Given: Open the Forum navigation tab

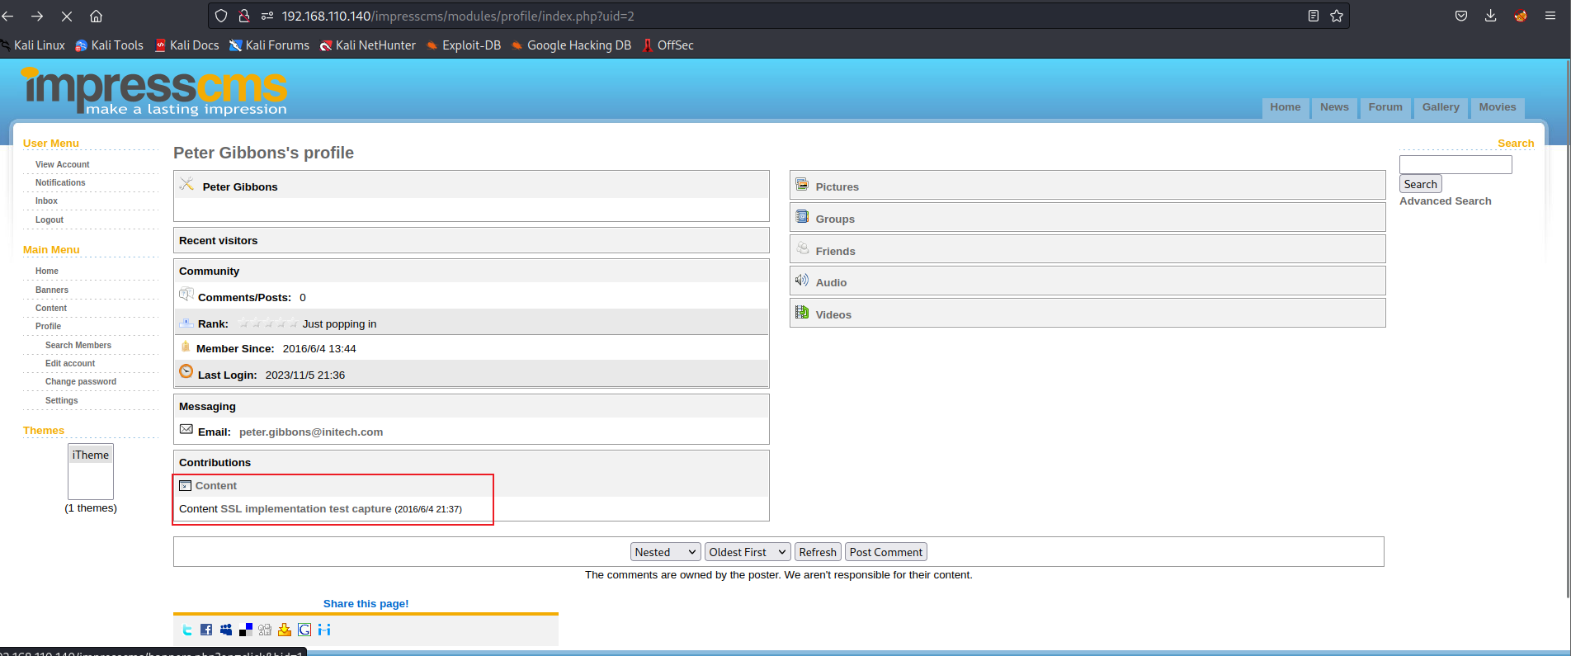Looking at the screenshot, I should point(1385,107).
